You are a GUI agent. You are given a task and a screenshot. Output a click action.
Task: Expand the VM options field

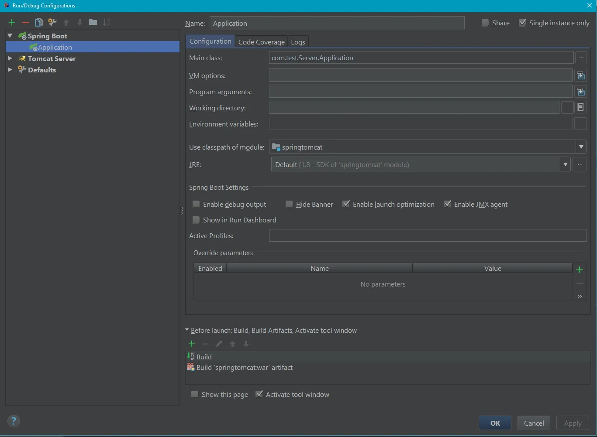click(581, 75)
